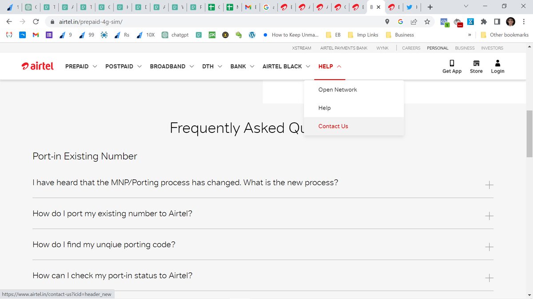The image size is (533, 299).
Task: Open the code extension with green badge
Action: tap(444, 21)
